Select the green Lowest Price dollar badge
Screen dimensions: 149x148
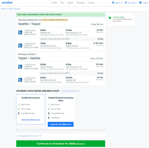pyautogui.click(x=110, y=18)
